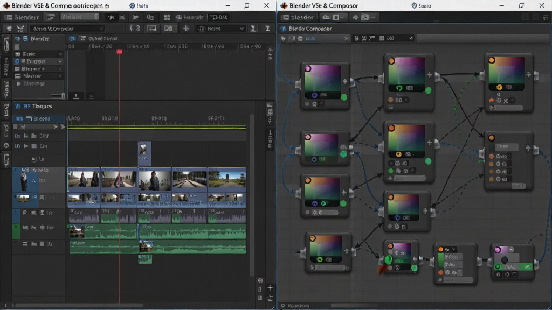Click the round face icon in the left vertical sidebar

[6, 145]
